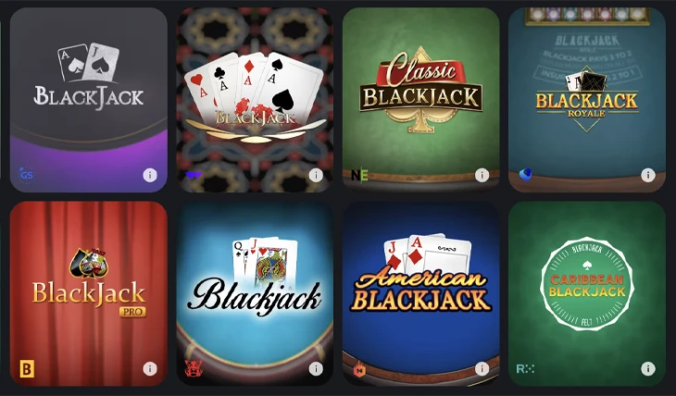Screen dimensions: 676x396
Task: Click the GS provider logo icon
Action: pos(27,175)
